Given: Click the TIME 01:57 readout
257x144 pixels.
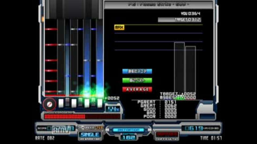Looking at the screenshot, I should (211, 138).
